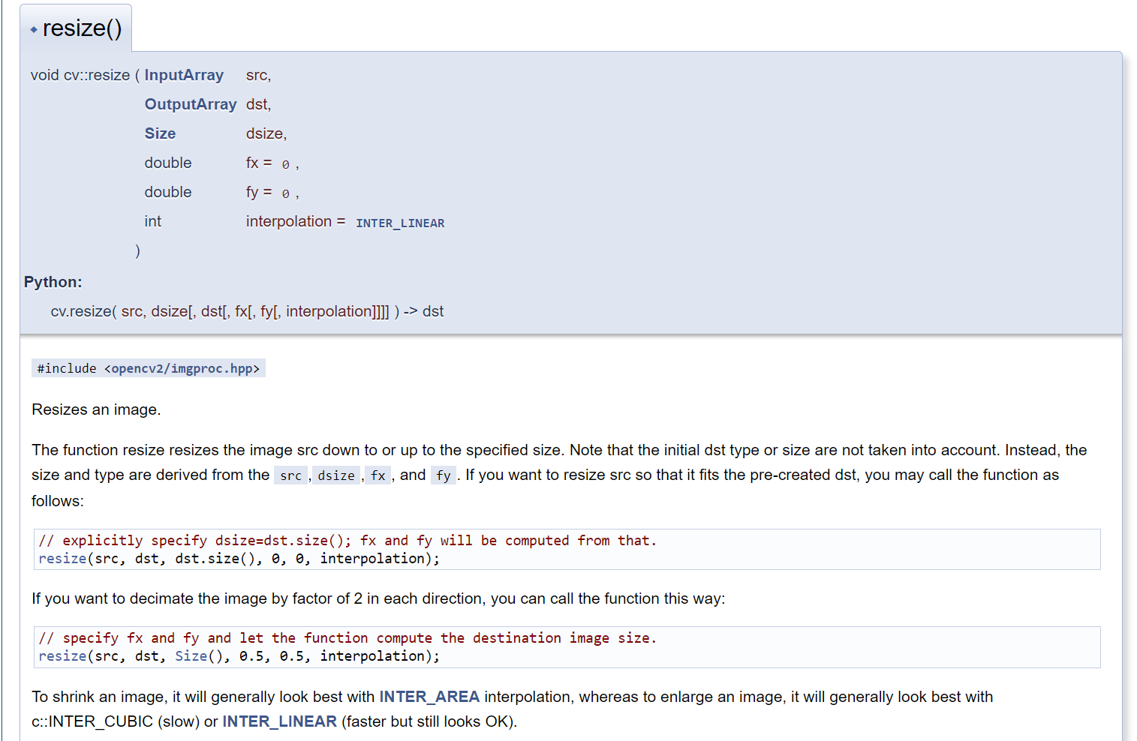Follow INTER_LINEAR link in the last paragraph
This screenshot has height=741, width=1137.
279,721
